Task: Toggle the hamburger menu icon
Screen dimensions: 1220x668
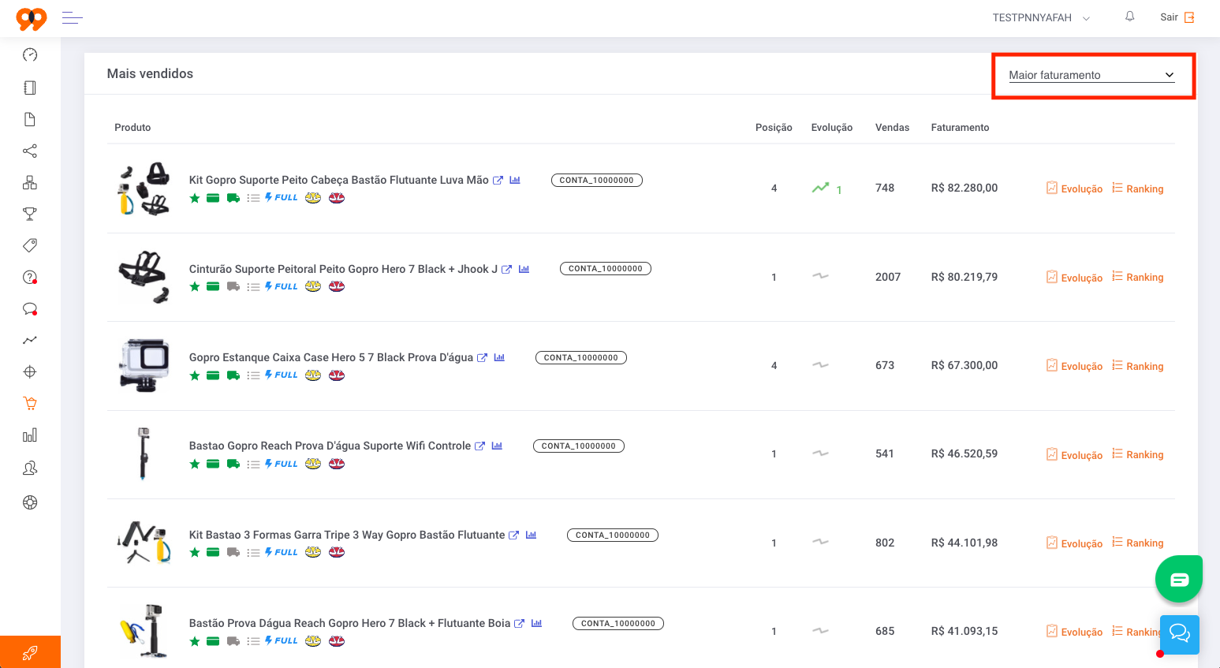Action: coord(73,17)
